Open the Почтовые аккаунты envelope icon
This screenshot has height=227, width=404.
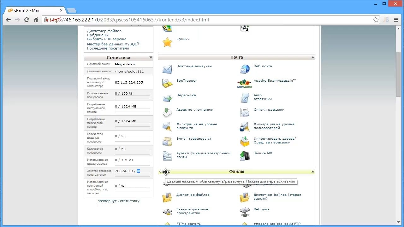(167, 69)
